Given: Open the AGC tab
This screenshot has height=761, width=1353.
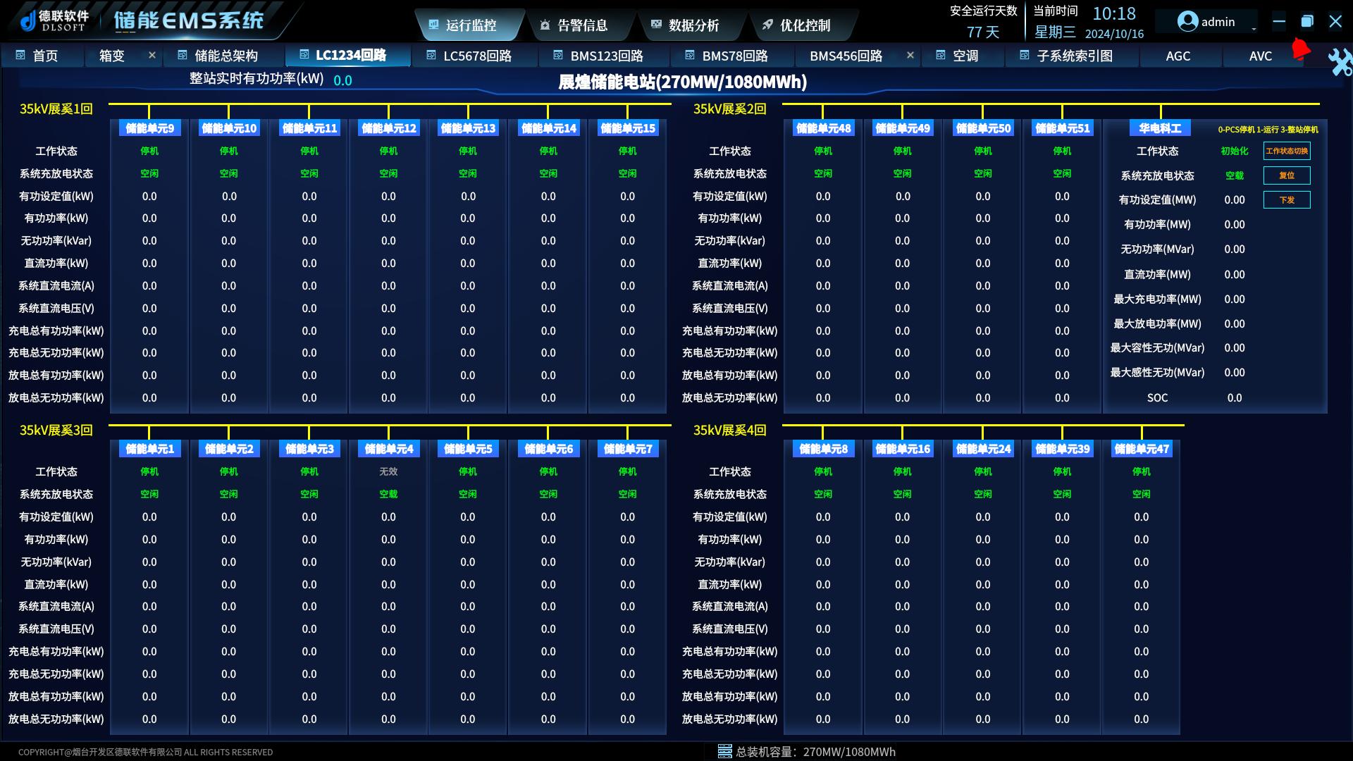Looking at the screenshot, I should (x=1178, y=56).
